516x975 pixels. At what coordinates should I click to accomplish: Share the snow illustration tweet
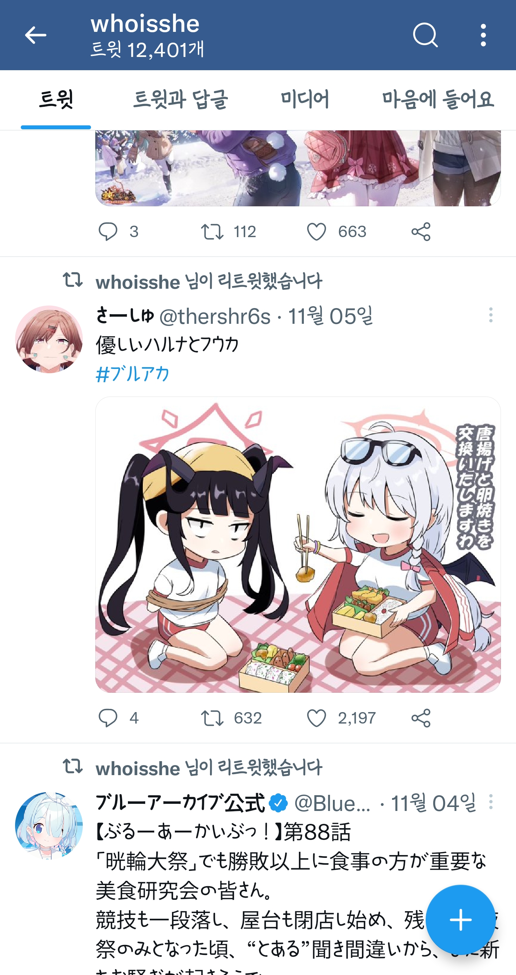(421, 232)
